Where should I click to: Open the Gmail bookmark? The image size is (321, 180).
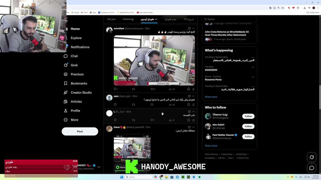click(x=84, y=12)
